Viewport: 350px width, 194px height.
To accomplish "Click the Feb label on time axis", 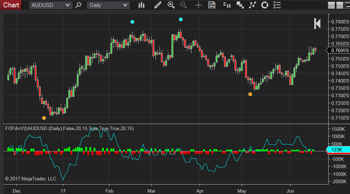I will pyautogui.click(x=109, y=191).
